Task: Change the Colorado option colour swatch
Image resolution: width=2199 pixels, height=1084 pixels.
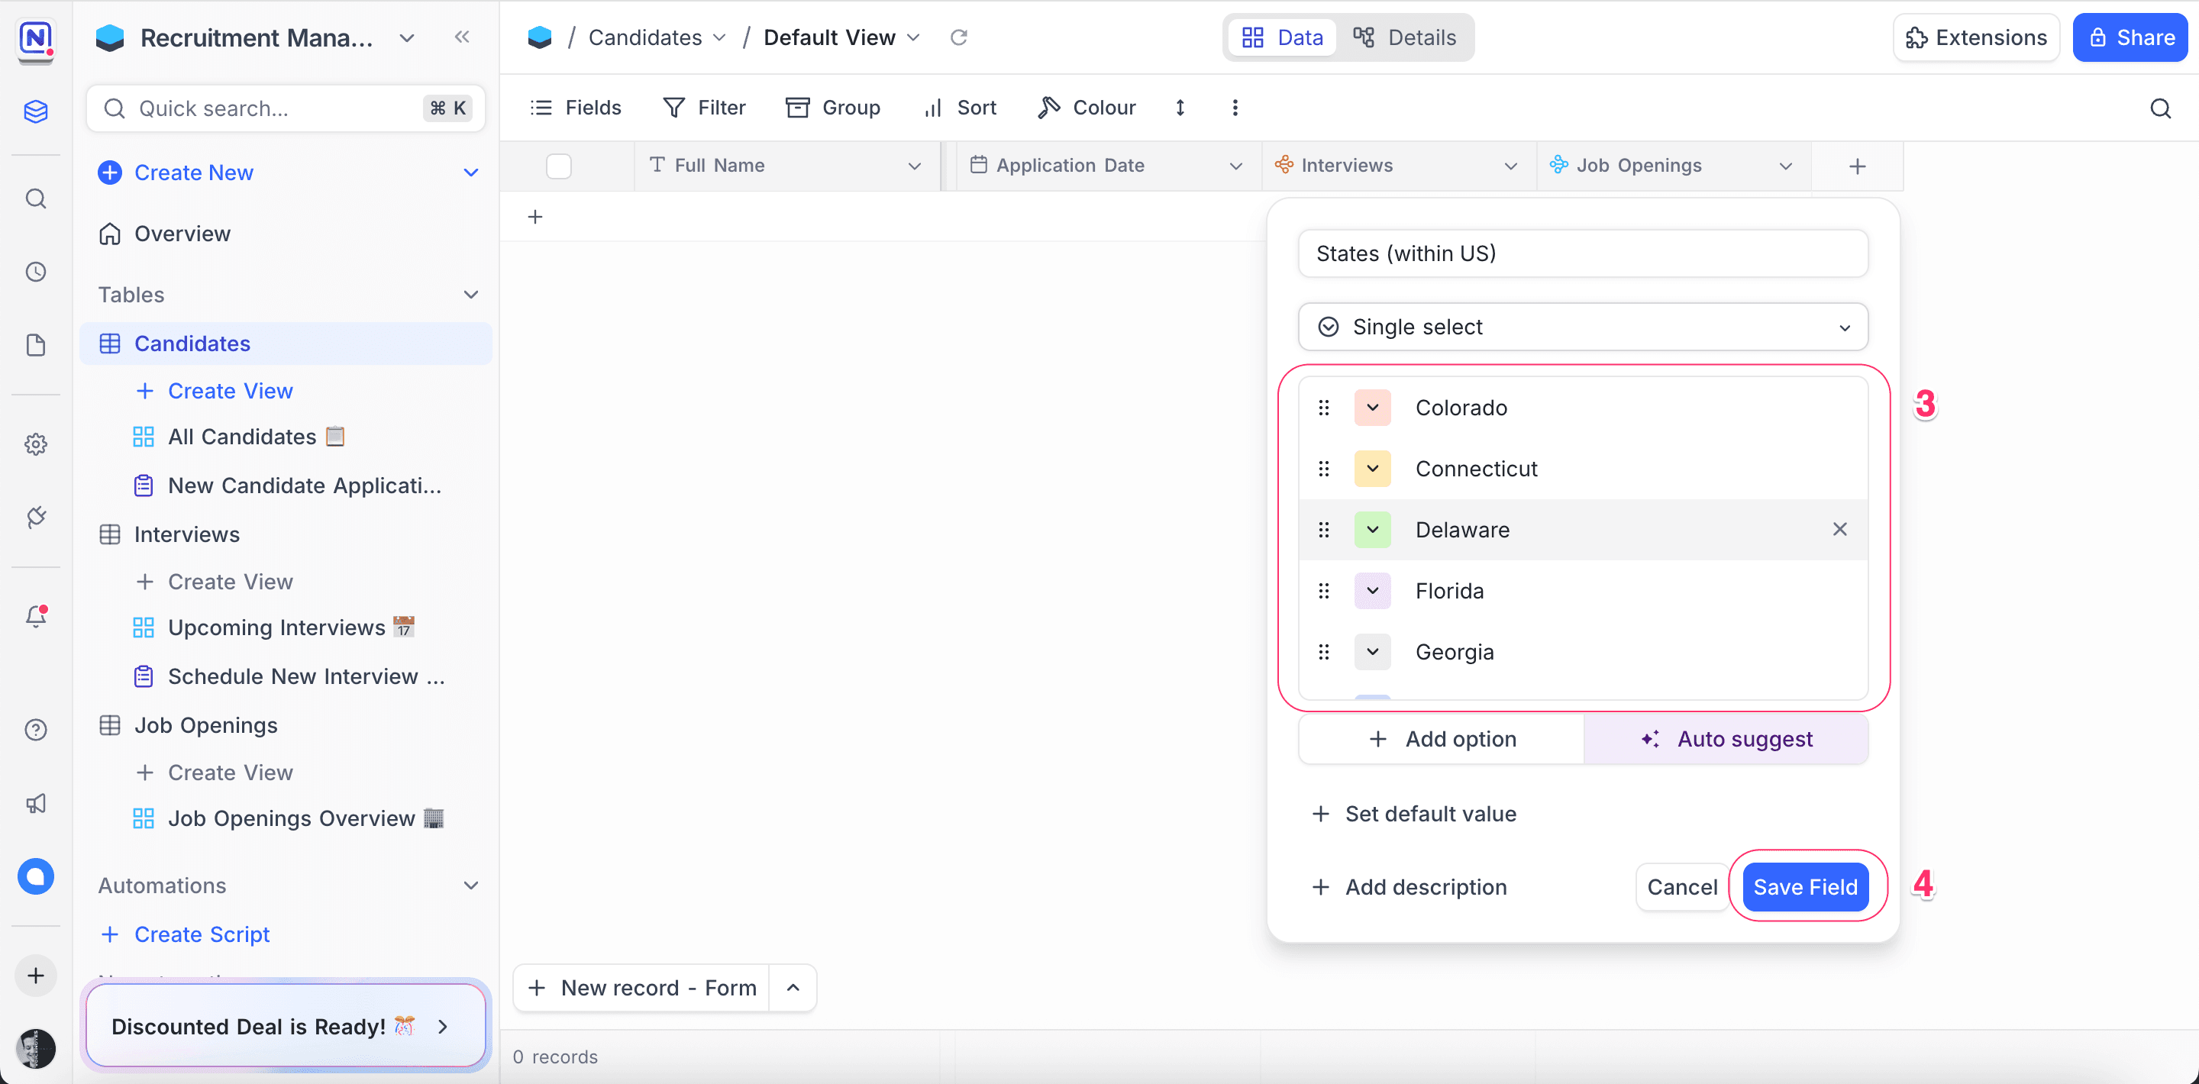Action: [1372, 408]
